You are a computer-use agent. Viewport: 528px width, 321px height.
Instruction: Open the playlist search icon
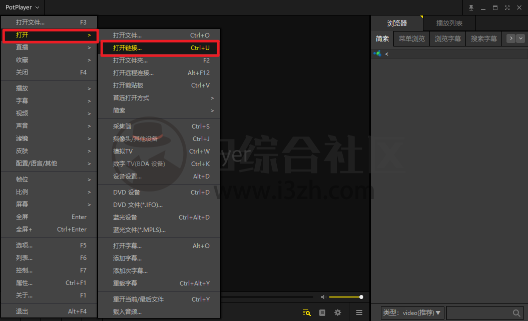pyautogui.click(x=306, y=312)
